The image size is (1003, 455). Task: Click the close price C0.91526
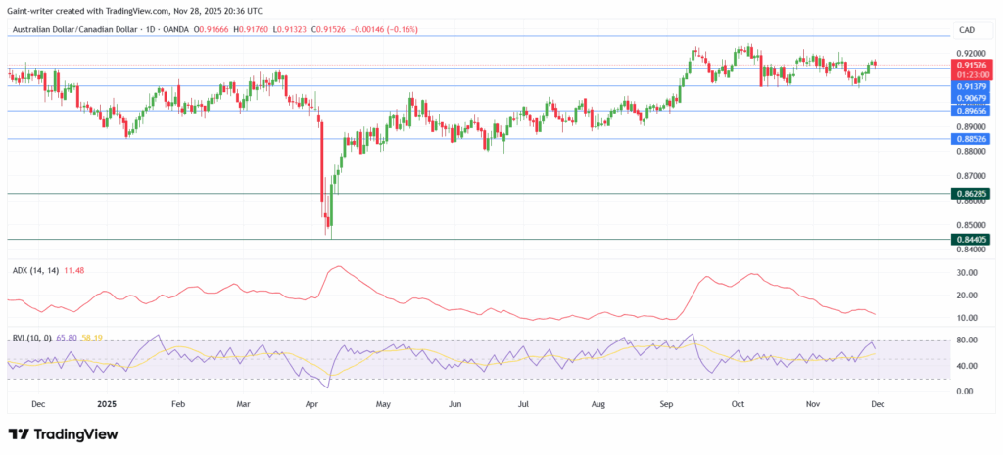(x=326, y=29)
